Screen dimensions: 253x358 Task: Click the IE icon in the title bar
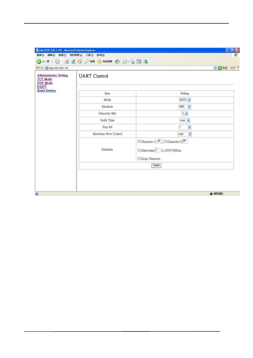pyautogui.click(x=37, y=50)
